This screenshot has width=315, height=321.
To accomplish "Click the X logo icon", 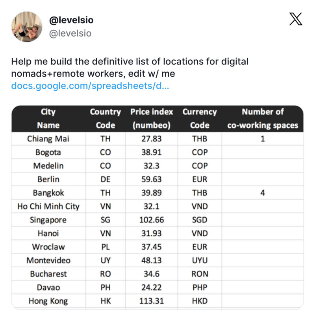I will coord(295,19).
